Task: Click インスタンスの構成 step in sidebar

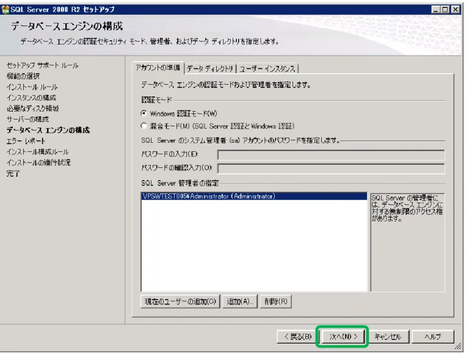Action: coord(31,98)
